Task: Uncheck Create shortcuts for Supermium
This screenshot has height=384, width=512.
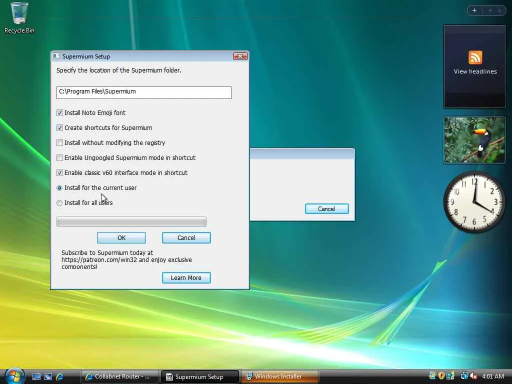Action: click(x=59, y=127)
